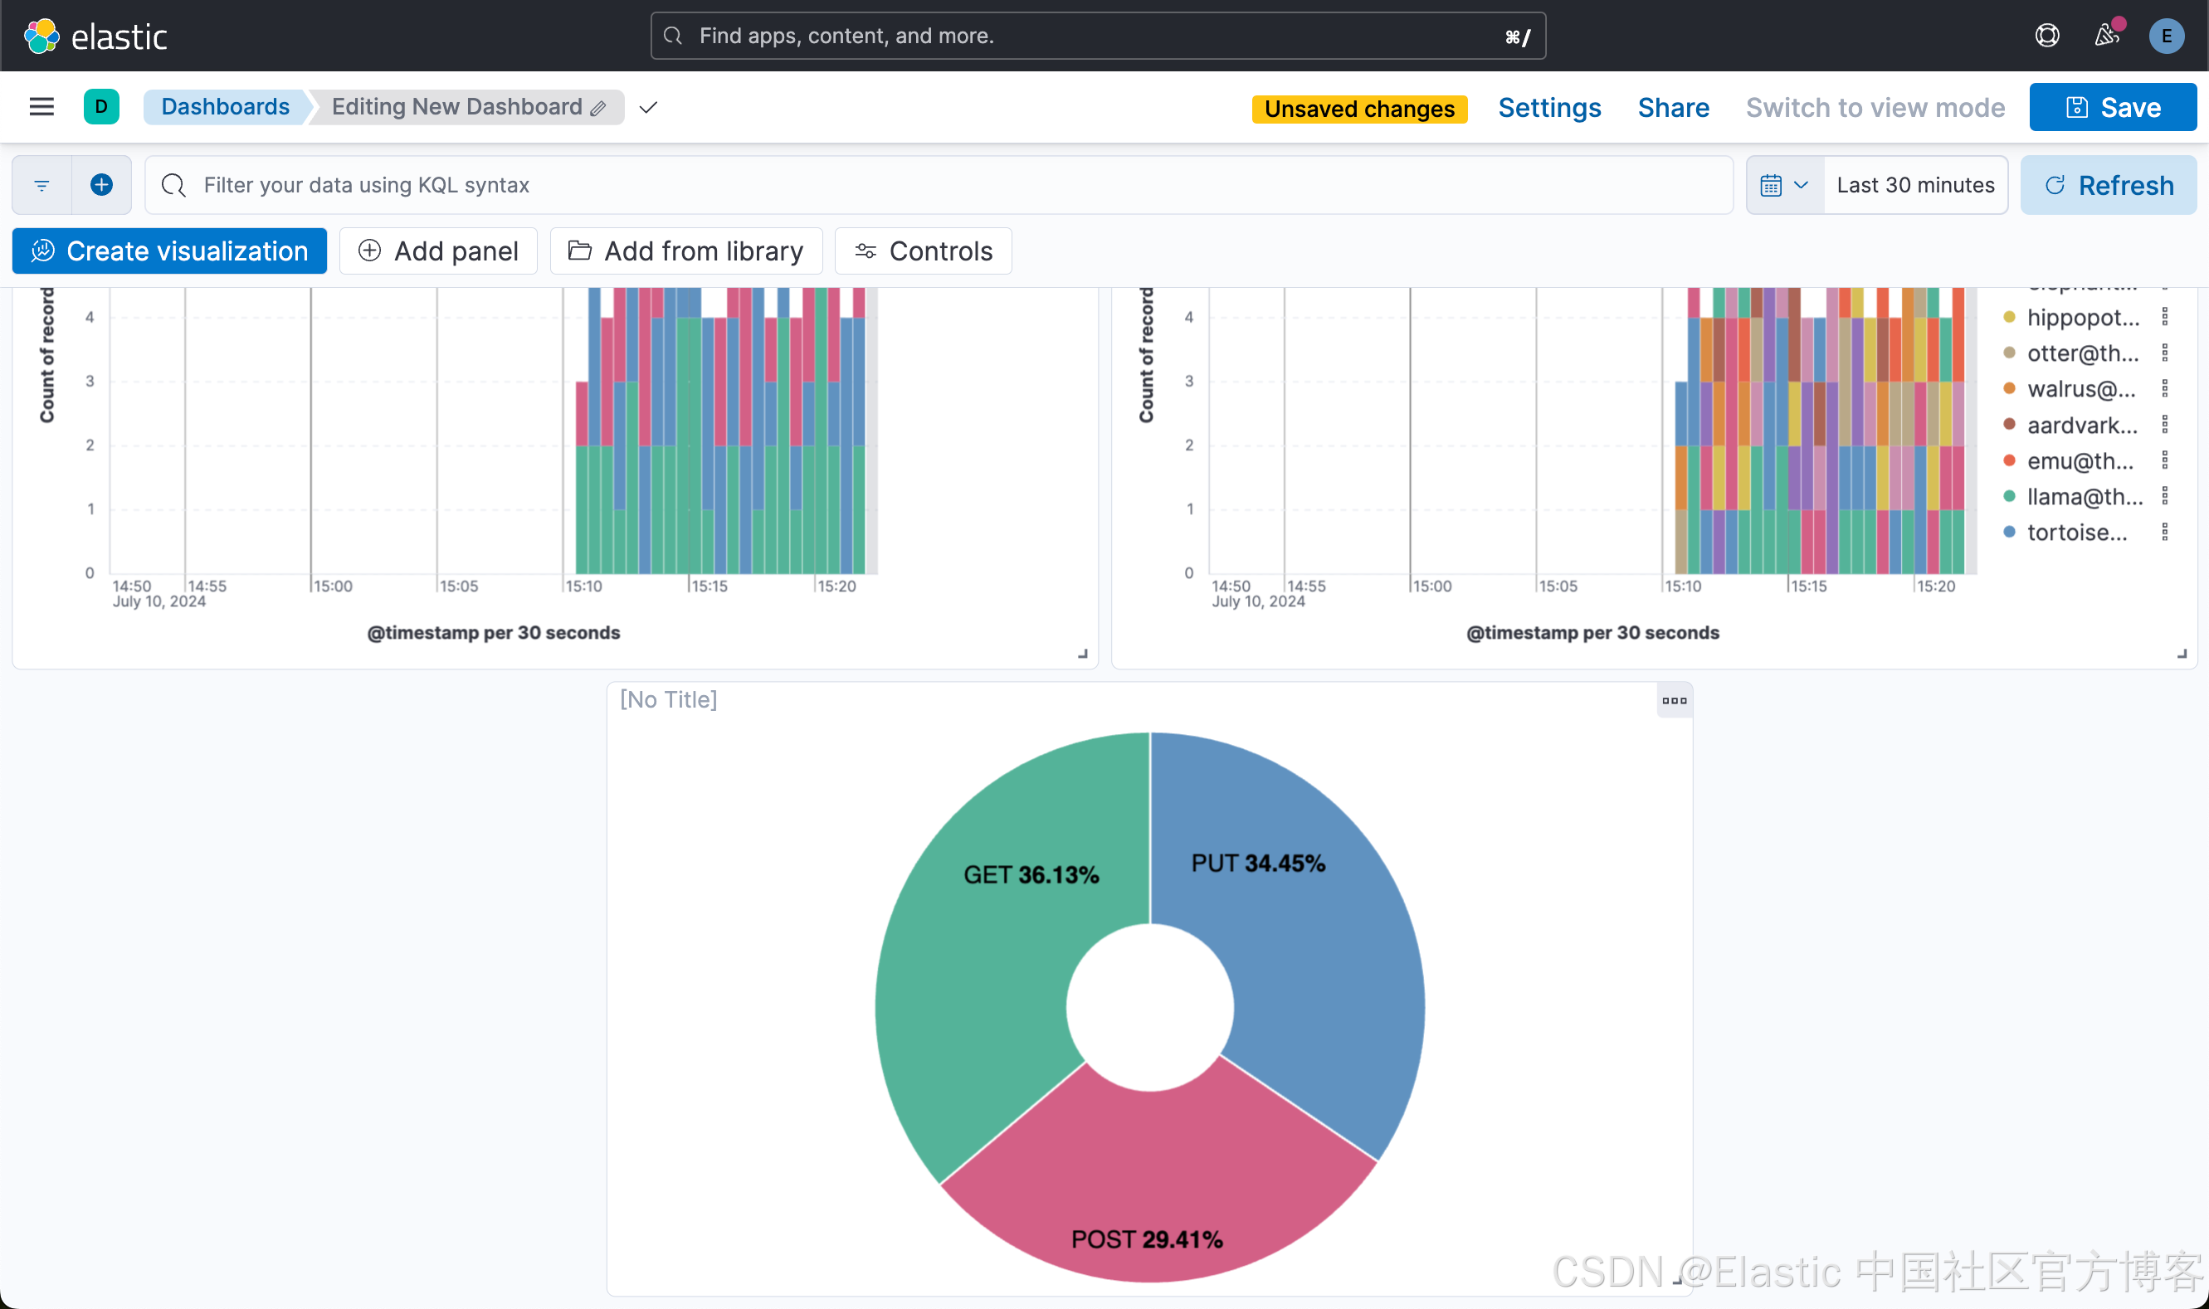Open aardvark... legend item options

click(x=2164, y=424)
